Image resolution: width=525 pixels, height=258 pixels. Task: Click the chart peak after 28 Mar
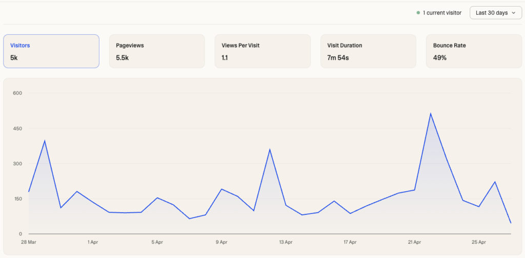pos(45,141)
